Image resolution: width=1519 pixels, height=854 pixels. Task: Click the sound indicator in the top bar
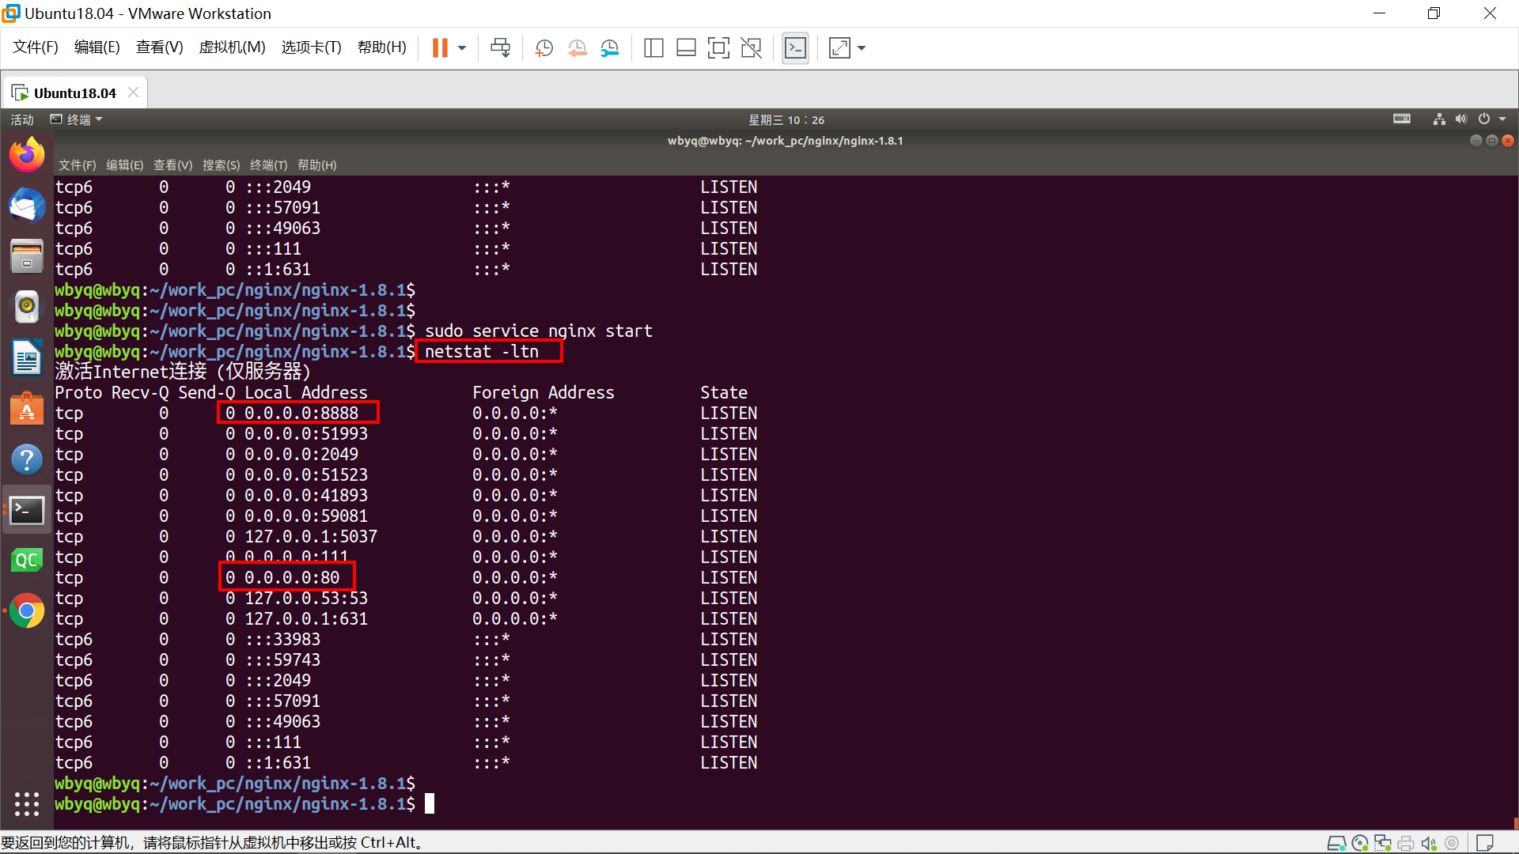[1460, 119]
